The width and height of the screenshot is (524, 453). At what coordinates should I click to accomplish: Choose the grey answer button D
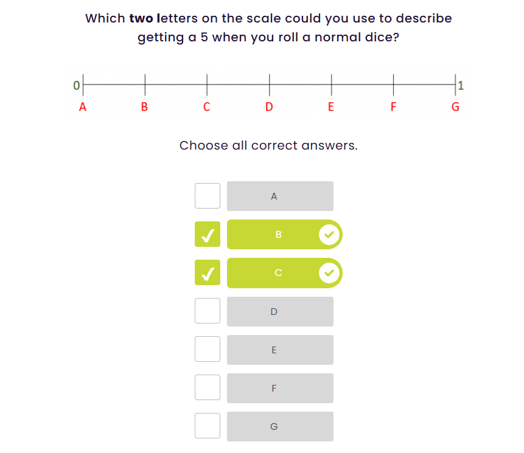tap(280, 311)
